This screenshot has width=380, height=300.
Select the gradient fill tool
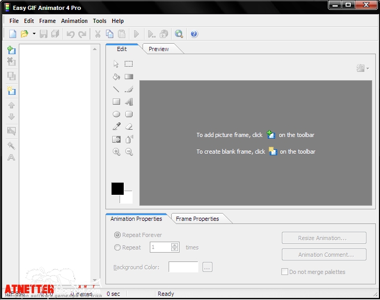pos(129,77)
